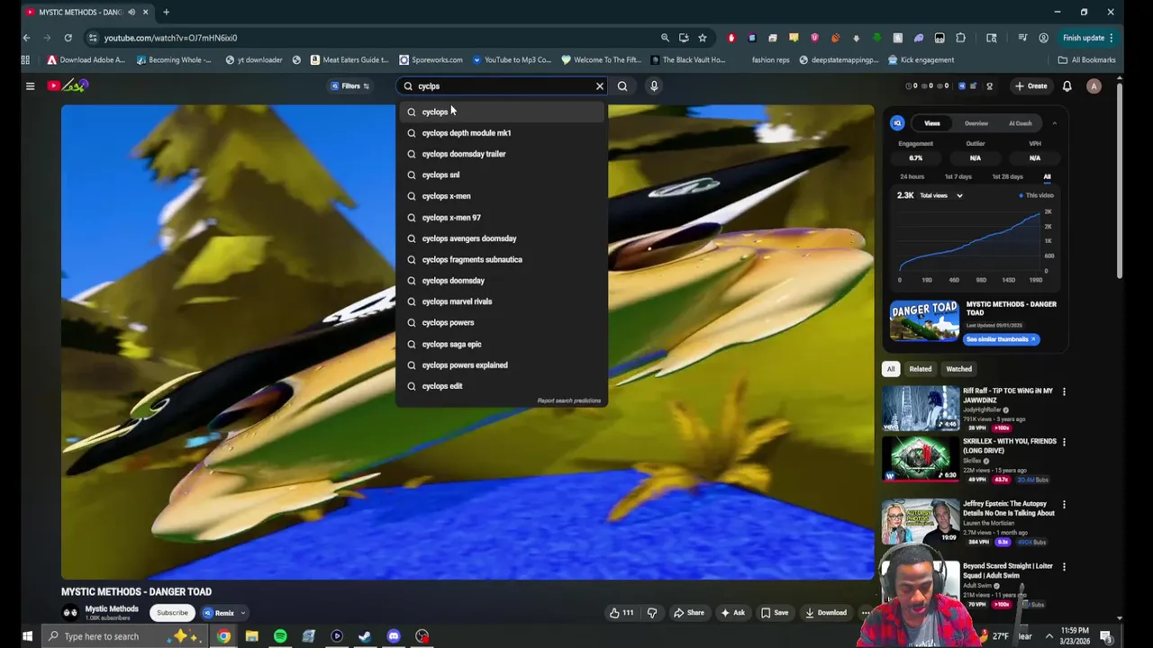
Task: Open the Riff Raff Tip Toe Wing video thumbnail
Action: (921, 409)
